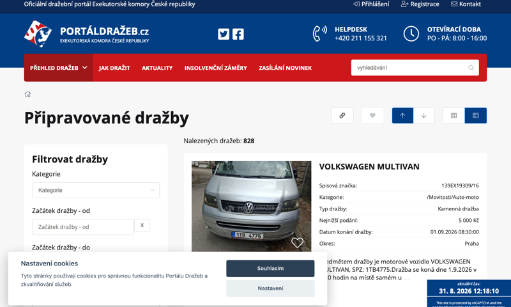Favorite the Volkswagen Multivan heart icon
Screen dimensions: 511x307
tap(297, 242)
